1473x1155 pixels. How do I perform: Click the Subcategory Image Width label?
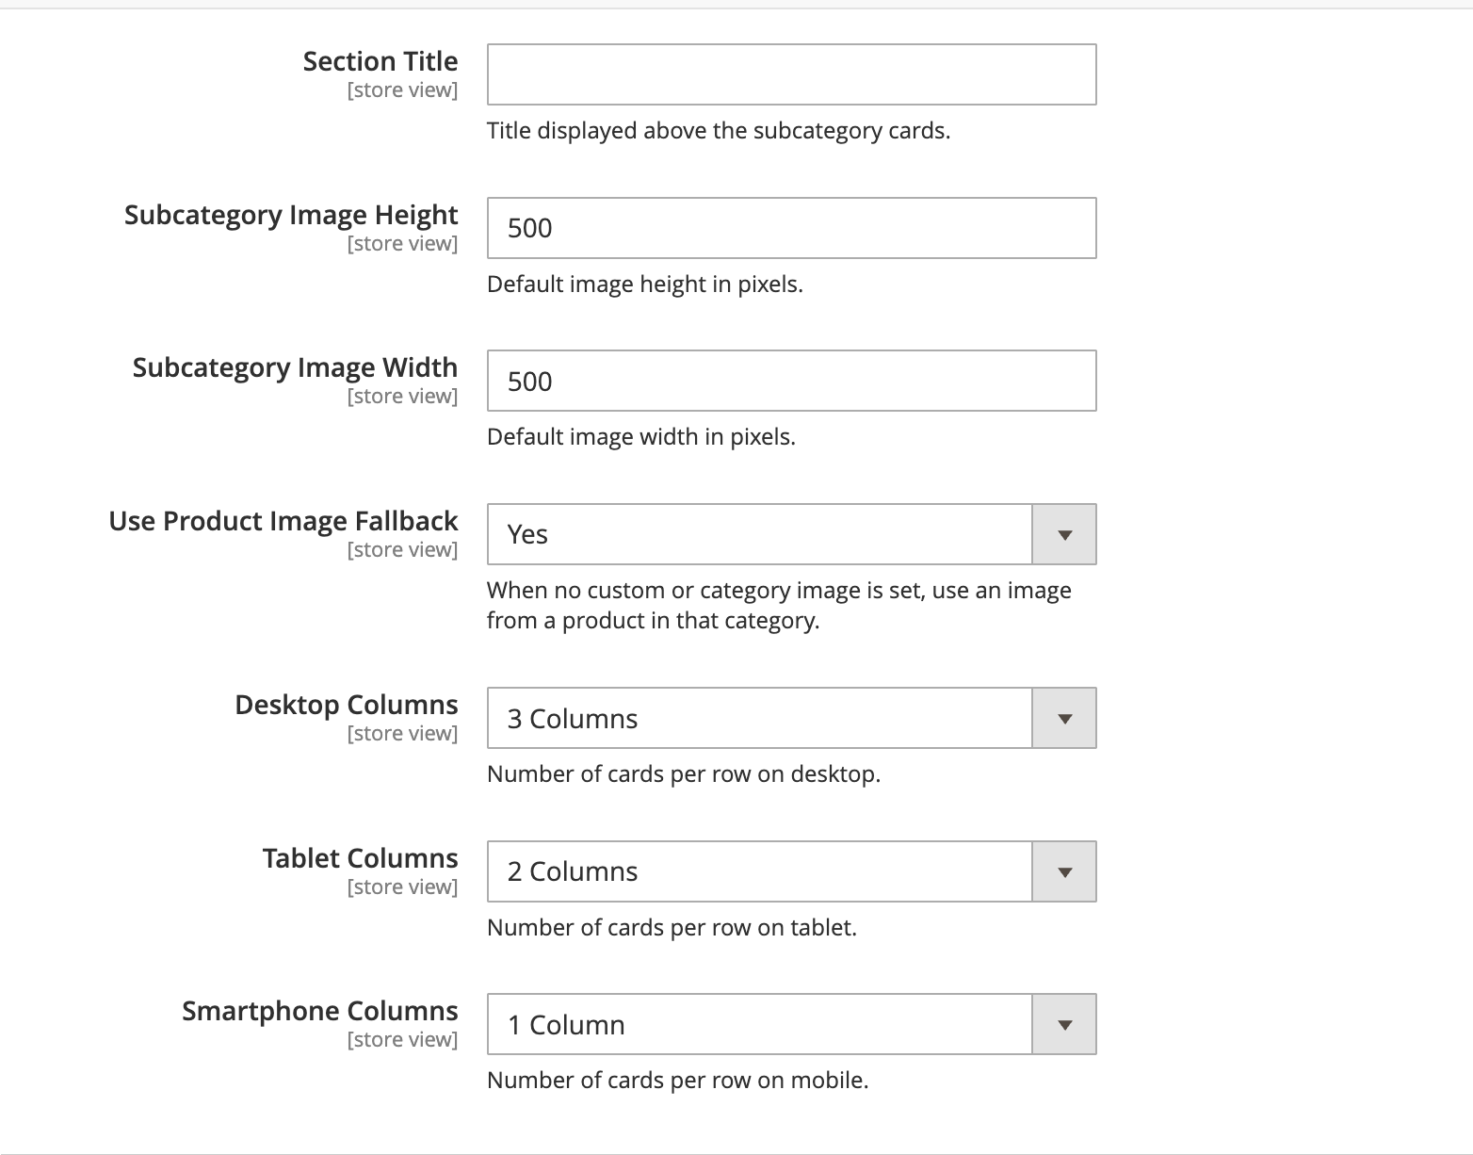tap(293, 367)
